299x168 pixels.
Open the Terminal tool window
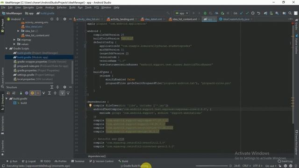pos(78,161)
